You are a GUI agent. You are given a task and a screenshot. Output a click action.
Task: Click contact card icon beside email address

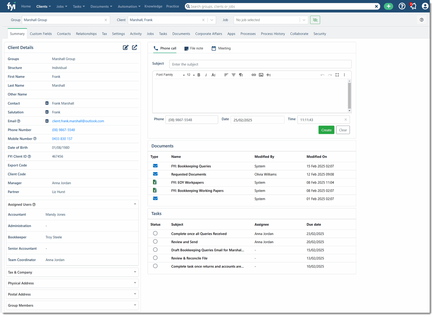47,121
